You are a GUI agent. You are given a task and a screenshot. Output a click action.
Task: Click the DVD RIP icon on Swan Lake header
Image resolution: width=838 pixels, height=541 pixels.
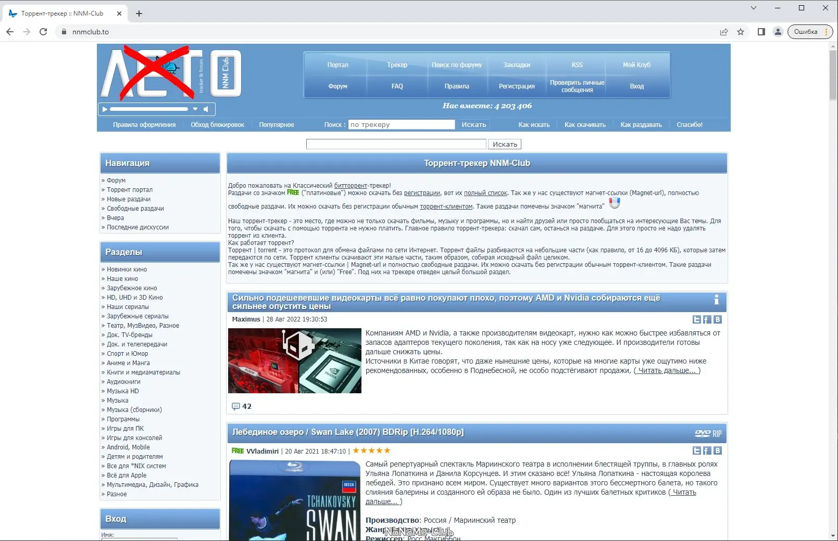pyautogui.click(x=708, y=433)
